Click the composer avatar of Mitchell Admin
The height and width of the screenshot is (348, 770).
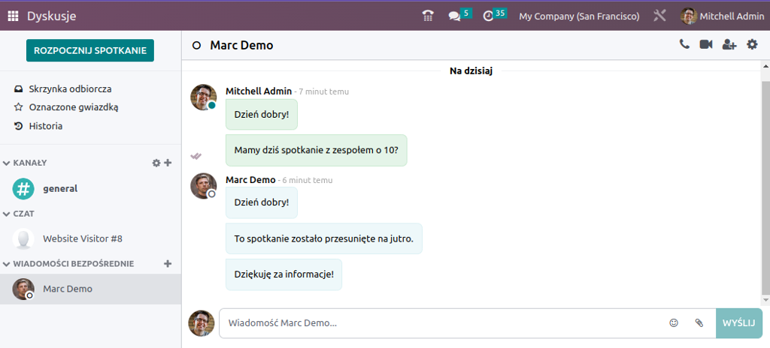202,323
